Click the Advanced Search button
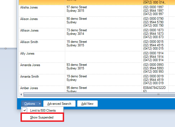The width and height of the screenshot is (175, 127). pyautogui.click(x=59, y=104)
